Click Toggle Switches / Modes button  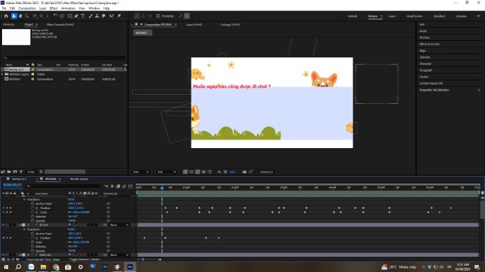pyautogui.click(x=85, y=260)
